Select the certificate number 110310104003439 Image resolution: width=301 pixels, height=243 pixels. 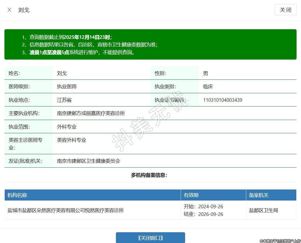[x=222, y=100]
